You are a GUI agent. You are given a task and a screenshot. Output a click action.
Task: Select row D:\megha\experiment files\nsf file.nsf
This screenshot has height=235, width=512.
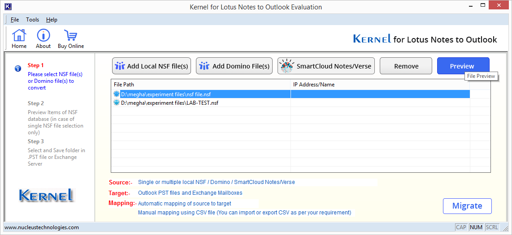(x=291, y=94)
